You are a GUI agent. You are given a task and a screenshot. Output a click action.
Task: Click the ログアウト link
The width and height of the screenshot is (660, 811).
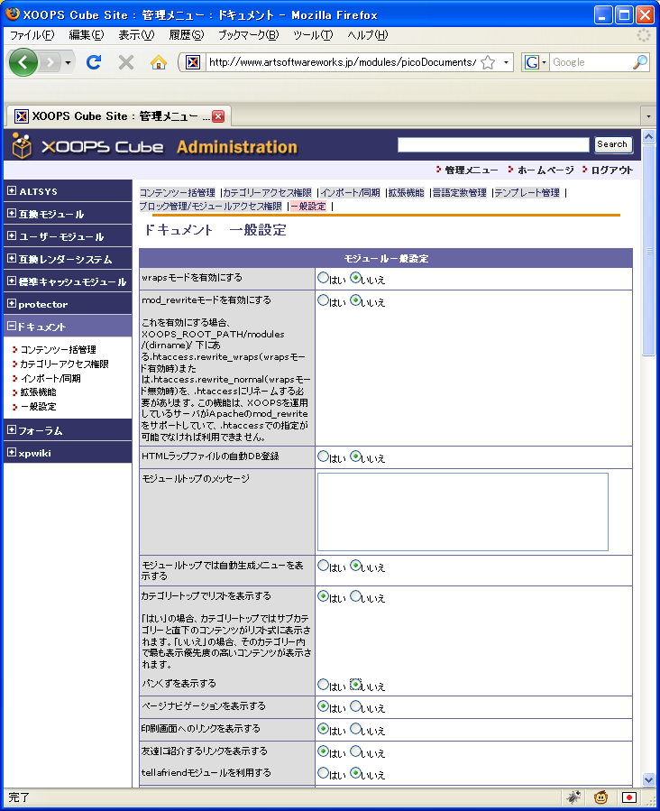point(611,170)
